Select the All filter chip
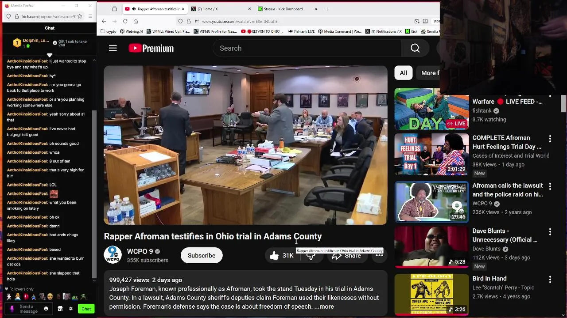This screenshot has height=318, width=567. 403,73
